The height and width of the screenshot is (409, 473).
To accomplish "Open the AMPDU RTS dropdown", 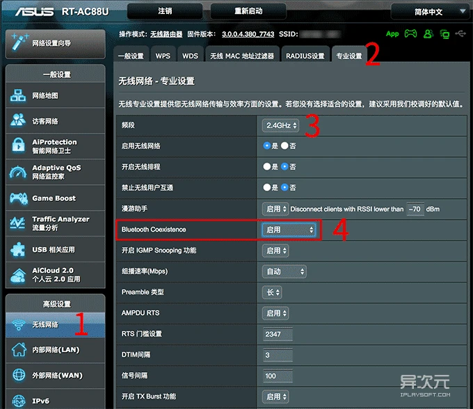I will tap(275, 313).
